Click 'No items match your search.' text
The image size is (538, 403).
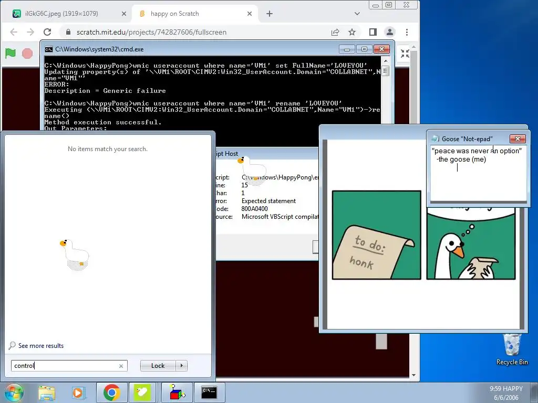pyautogui.click(x=107, y=149)
